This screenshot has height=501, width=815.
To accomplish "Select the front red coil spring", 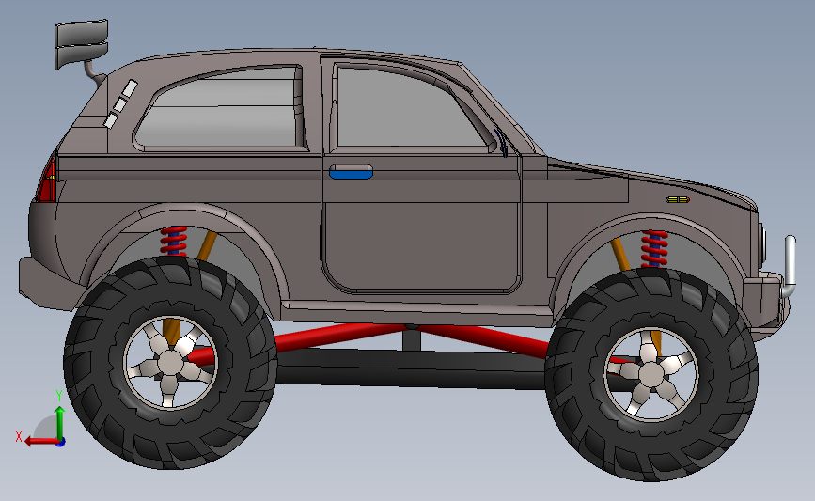I will [x=654, y=249].
